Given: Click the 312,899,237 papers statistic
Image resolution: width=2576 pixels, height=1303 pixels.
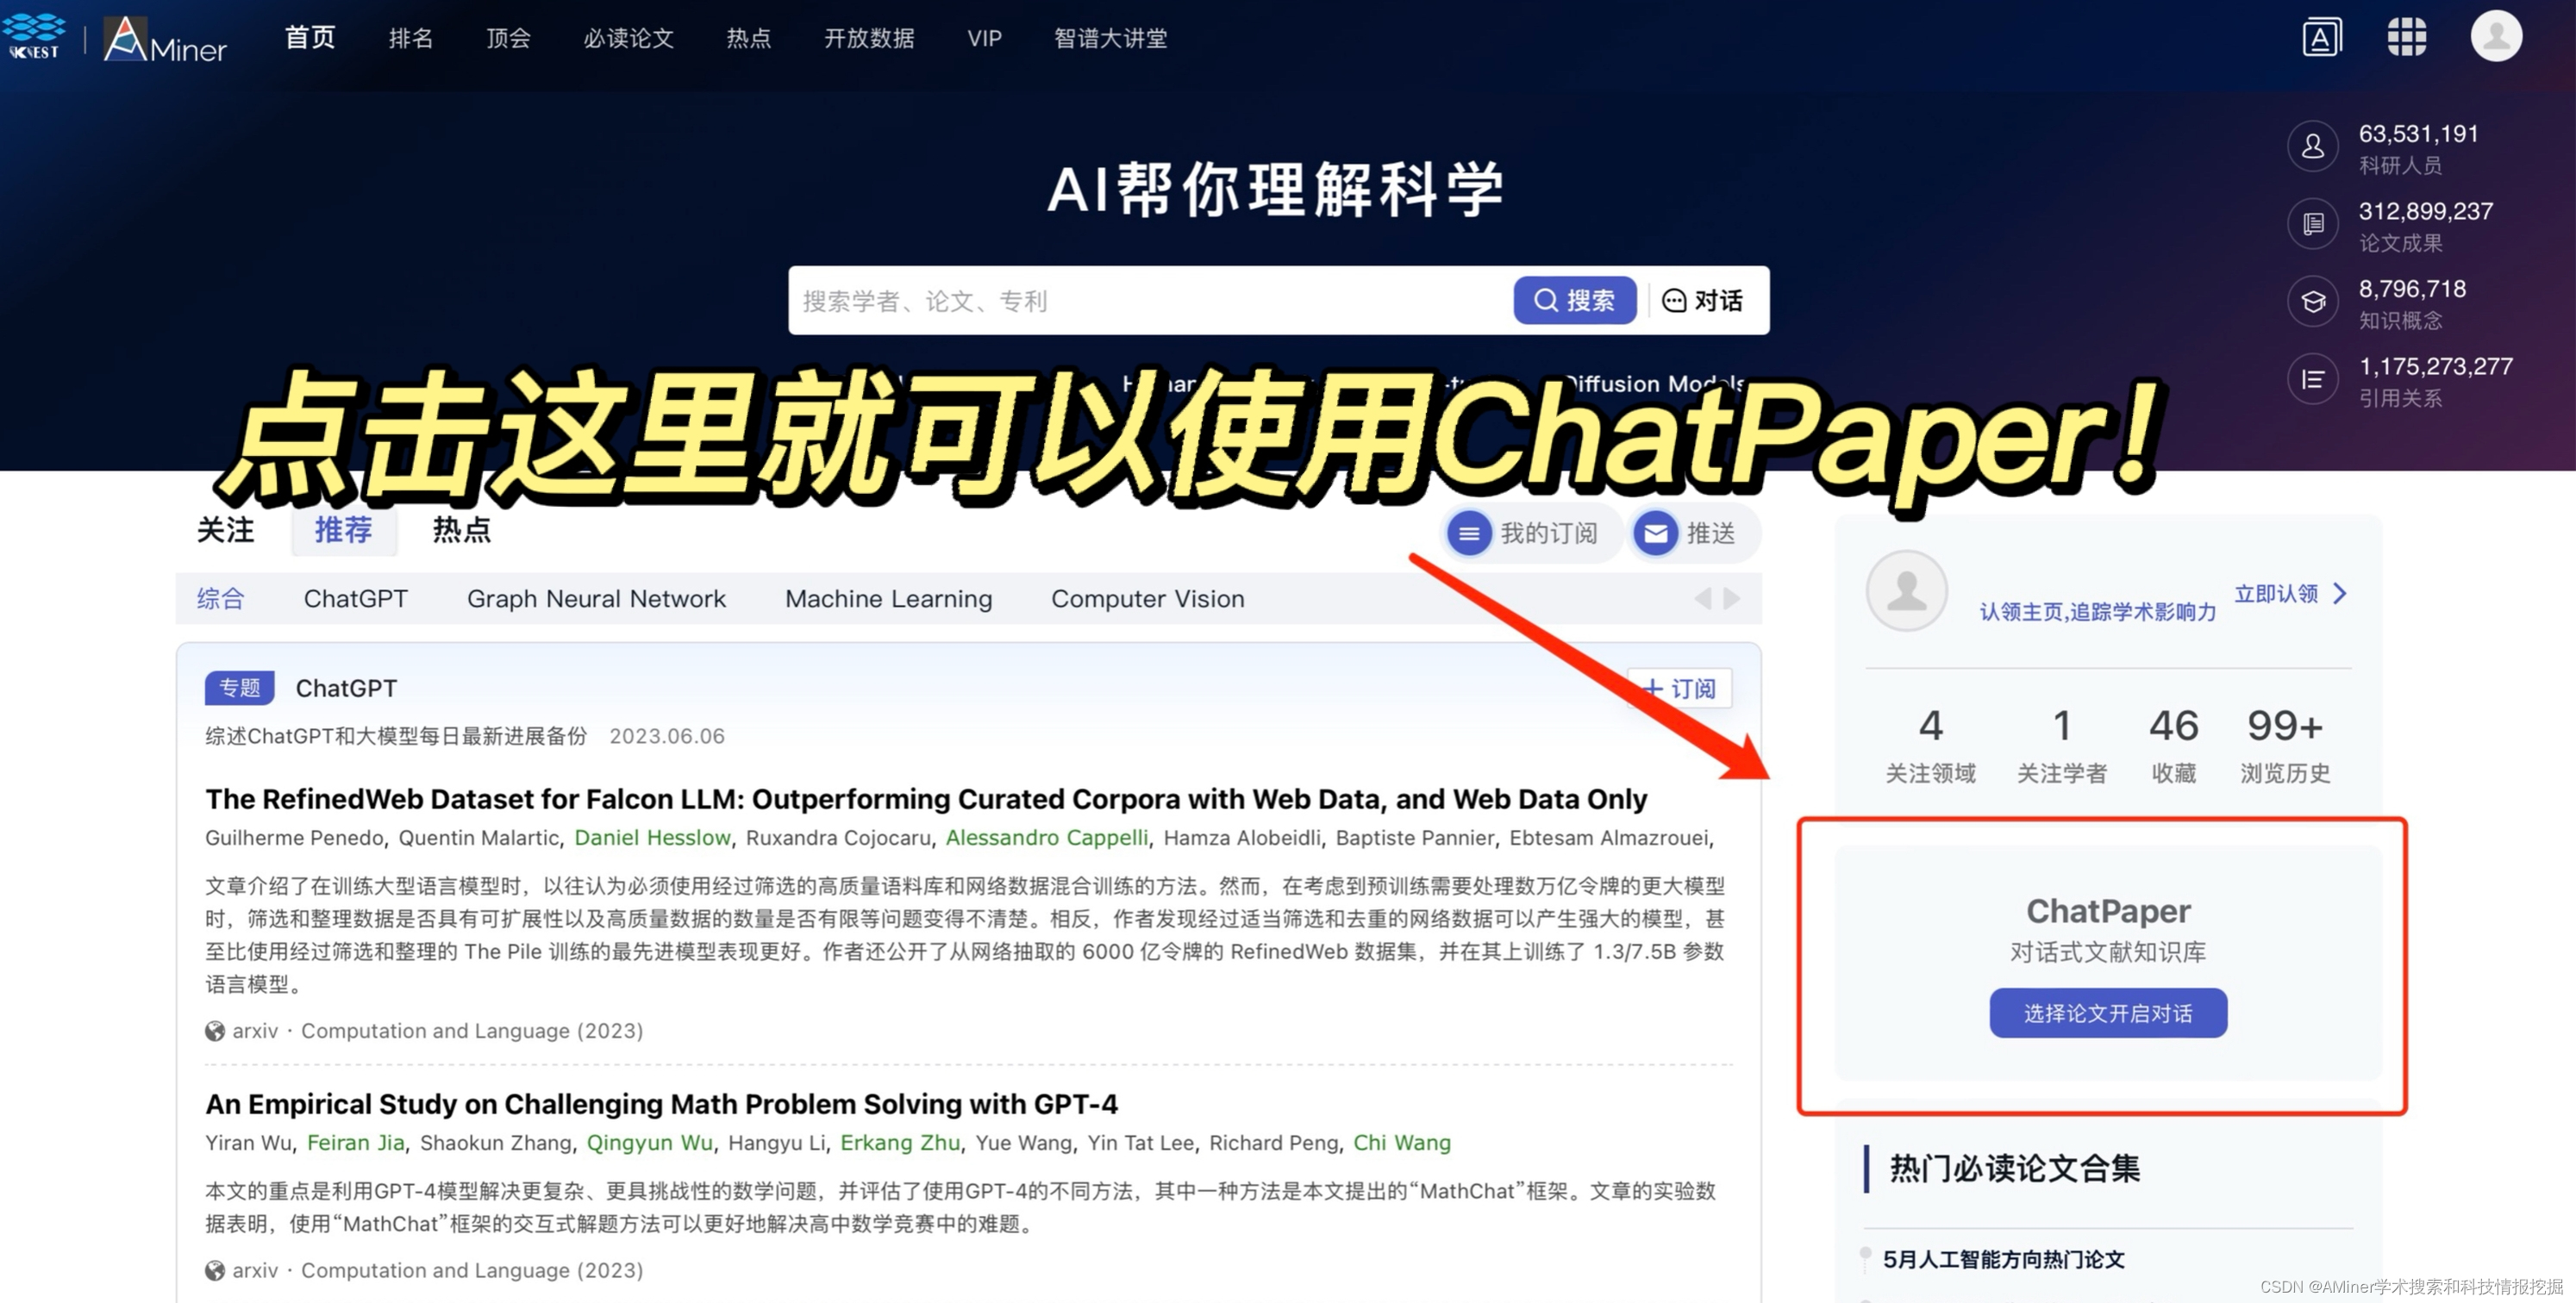Looking at the screenshot, I should tap(2425, 212).
